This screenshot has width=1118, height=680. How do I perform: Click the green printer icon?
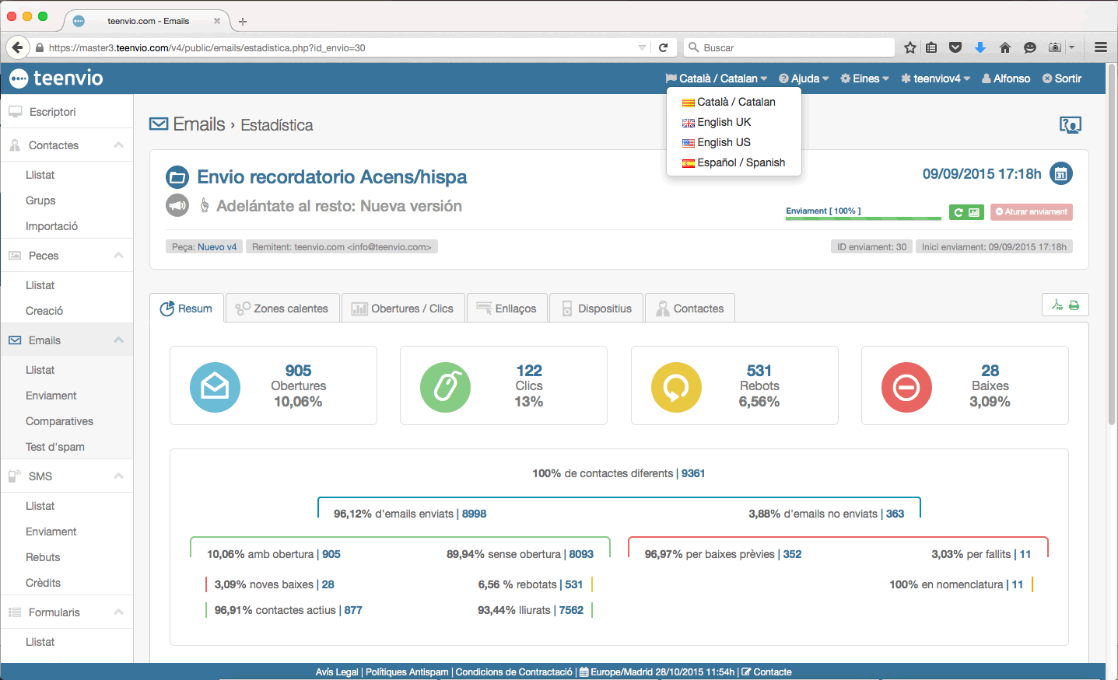[1074, 305]
